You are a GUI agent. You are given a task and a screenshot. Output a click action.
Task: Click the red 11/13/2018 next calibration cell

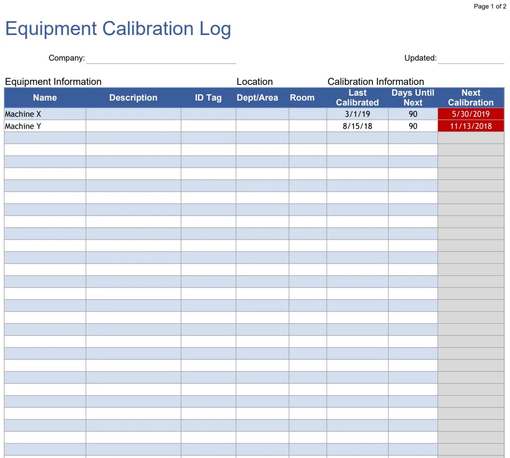[x=471, y=126]
